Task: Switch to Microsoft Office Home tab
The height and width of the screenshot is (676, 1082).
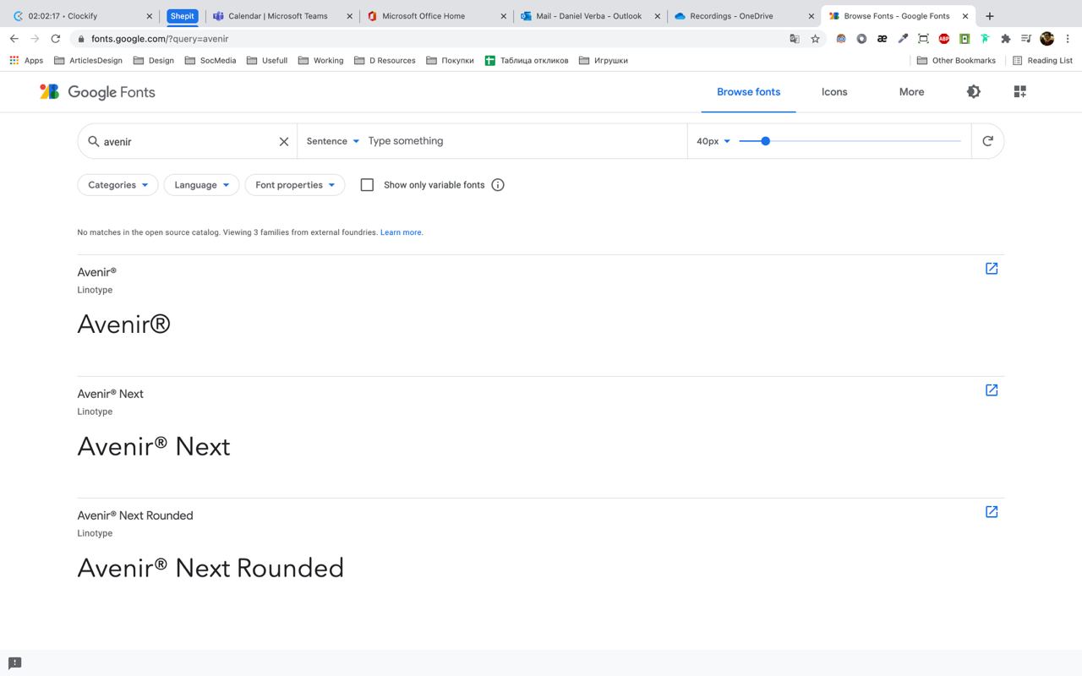Action: [x=434, y=16]
